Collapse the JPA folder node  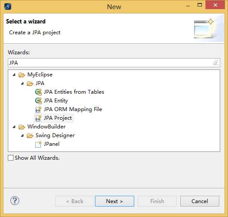click(x=22, y=83)
